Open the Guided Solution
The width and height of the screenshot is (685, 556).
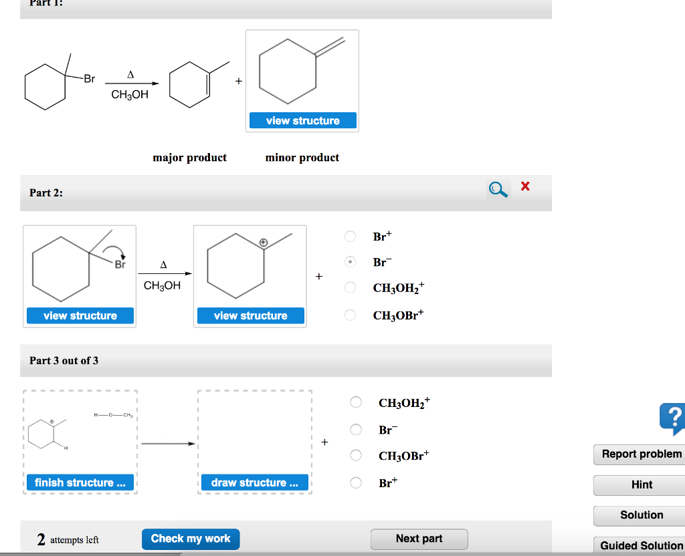(x=640, y=545)
